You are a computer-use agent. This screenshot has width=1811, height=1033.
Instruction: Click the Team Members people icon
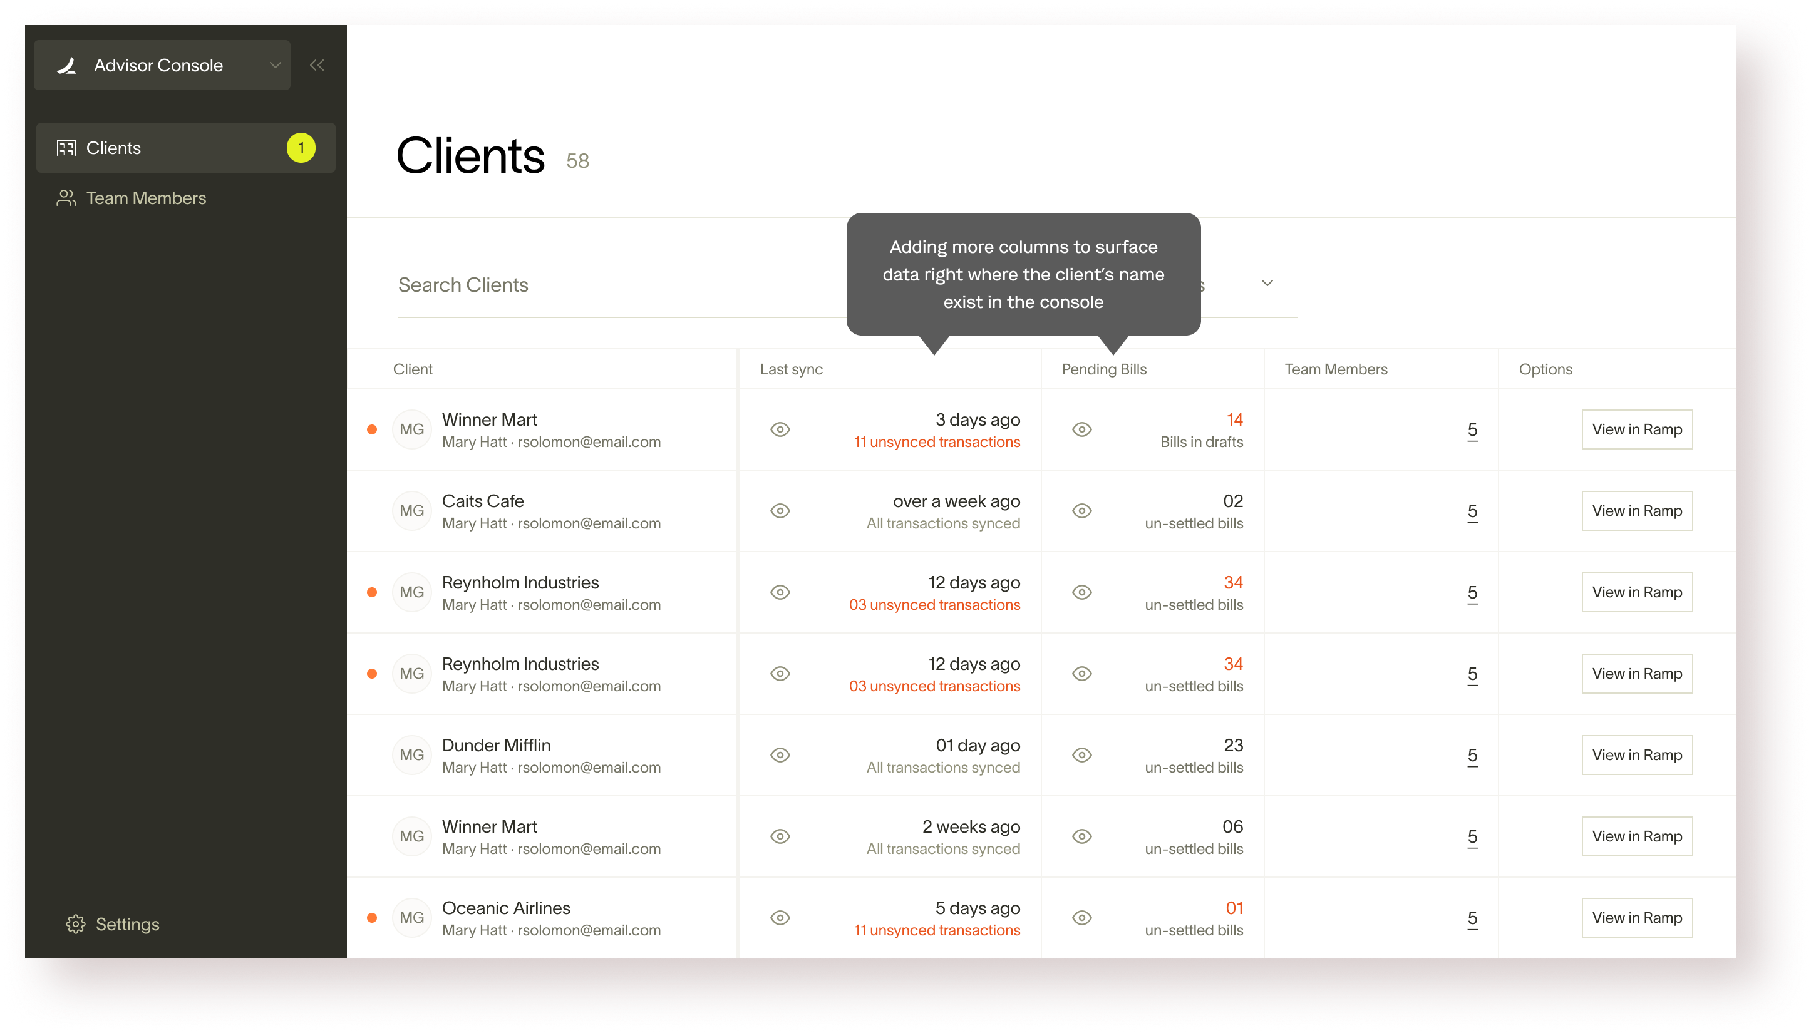tap(66, 198)
